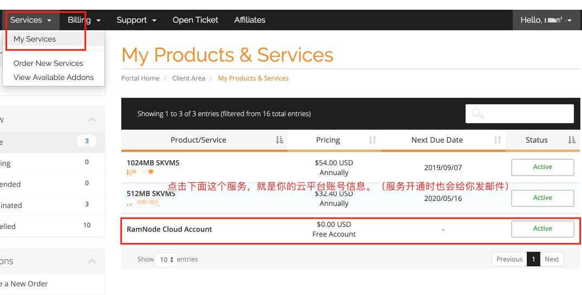Sort table by Pricing column icon
582x295 pixels.
pyautogui.click(x=372, y=140)
